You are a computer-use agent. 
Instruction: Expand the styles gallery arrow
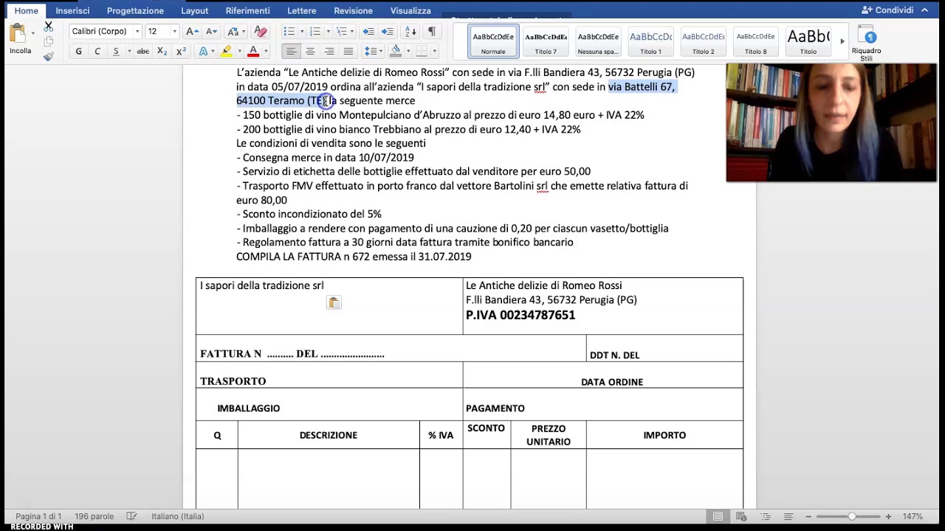pyautogui.click(x=842, y=41)
